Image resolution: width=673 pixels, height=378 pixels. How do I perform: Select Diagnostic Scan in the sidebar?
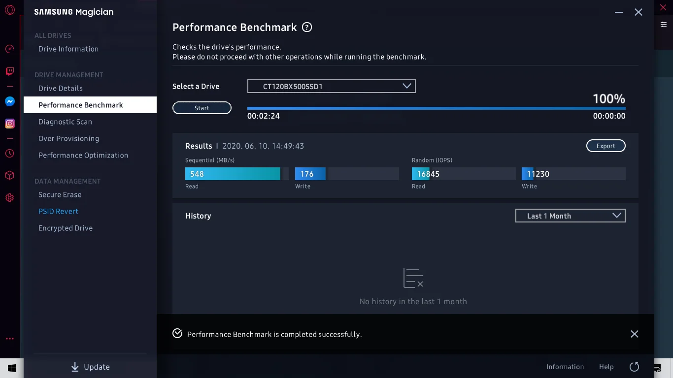click(65, 122)
